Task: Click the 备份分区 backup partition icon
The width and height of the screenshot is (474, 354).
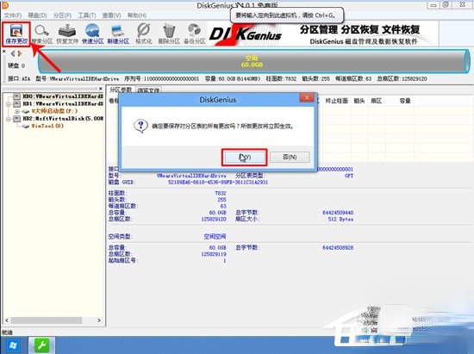Action: (195, 34)
